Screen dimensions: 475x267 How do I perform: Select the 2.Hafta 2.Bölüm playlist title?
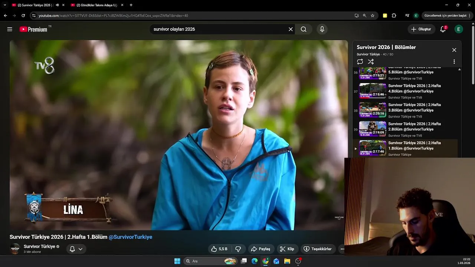click(x=415, y=126)
